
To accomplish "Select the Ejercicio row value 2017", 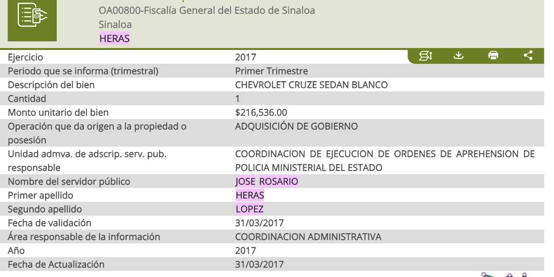I will coord(245,57).
